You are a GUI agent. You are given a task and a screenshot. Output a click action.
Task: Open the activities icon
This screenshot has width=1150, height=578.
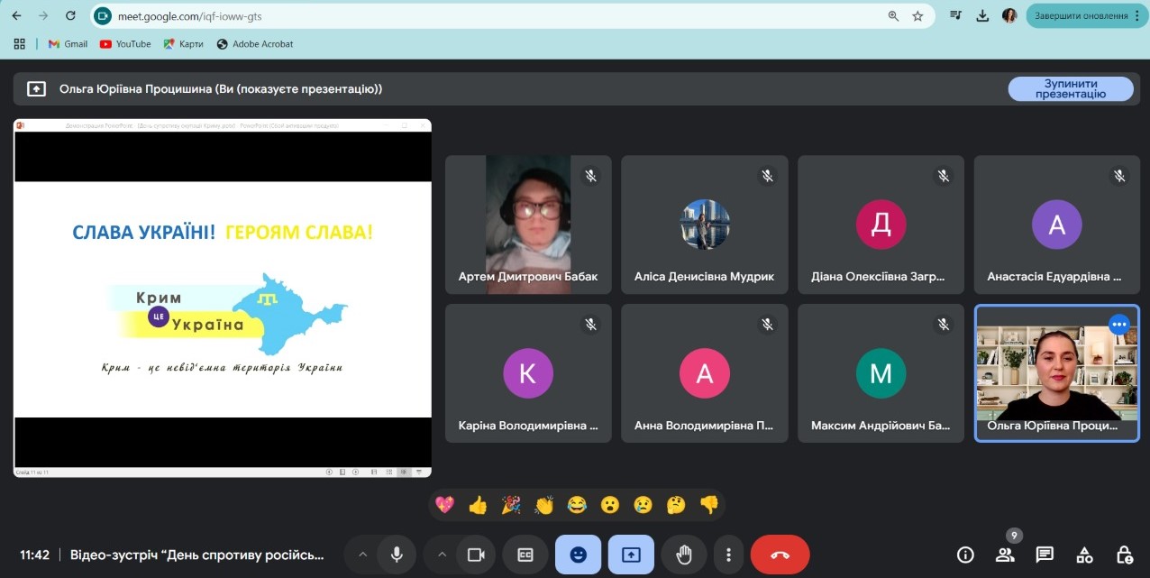pyautogui.click(x=1084, y=555)
